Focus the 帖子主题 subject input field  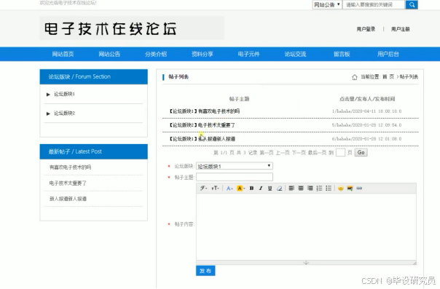click(x=235, y=177)
